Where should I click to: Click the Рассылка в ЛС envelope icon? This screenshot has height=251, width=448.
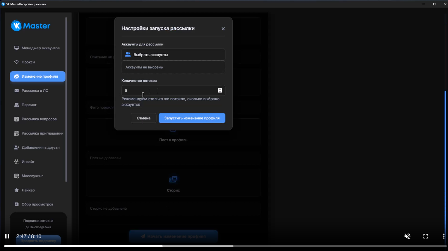click(x=17, y=91)
